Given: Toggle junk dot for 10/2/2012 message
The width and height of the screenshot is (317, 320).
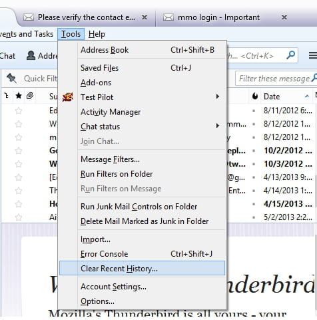Looking at the screenshot, I should [254, 151].
